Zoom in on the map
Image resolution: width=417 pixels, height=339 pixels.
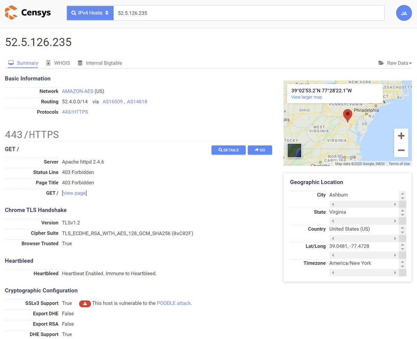(401, 136)
